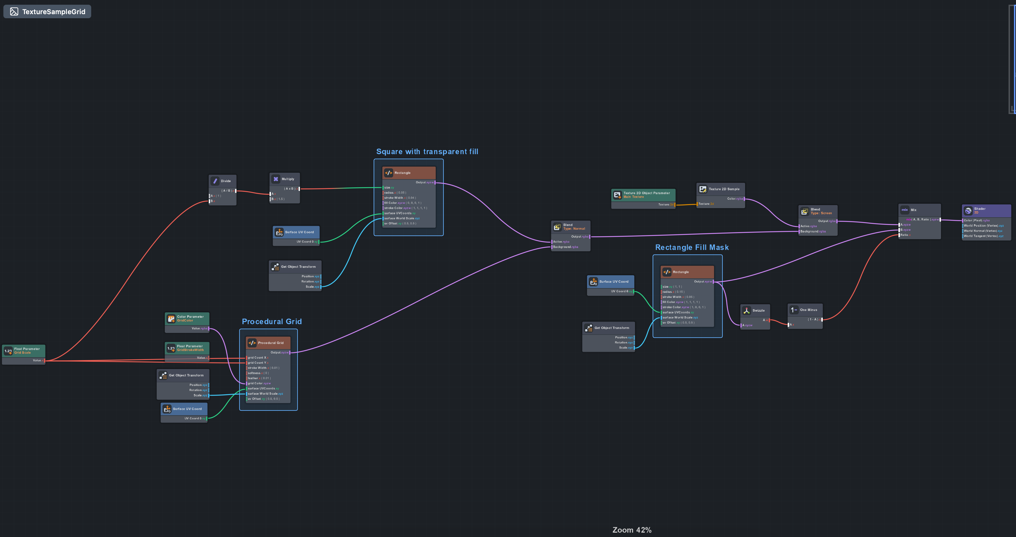
Task: Click the minimap panel at top right
Action: 1012,59
